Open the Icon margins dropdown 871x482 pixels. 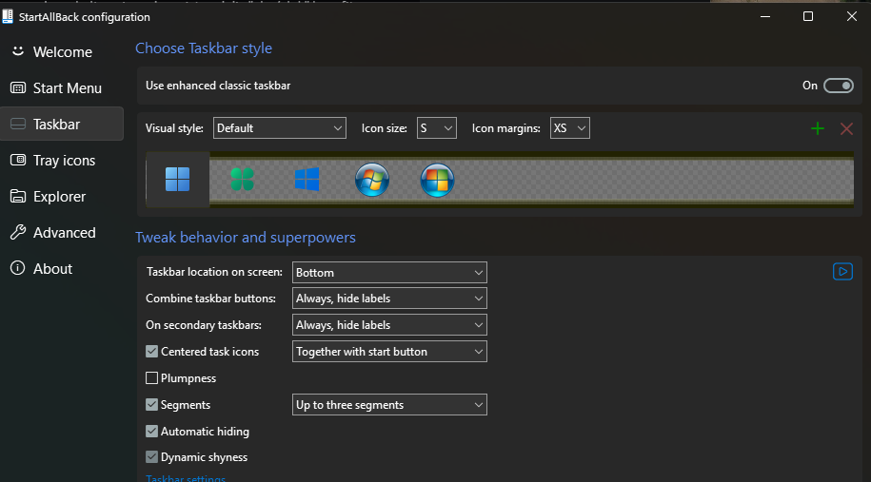(x=570, y=128)
